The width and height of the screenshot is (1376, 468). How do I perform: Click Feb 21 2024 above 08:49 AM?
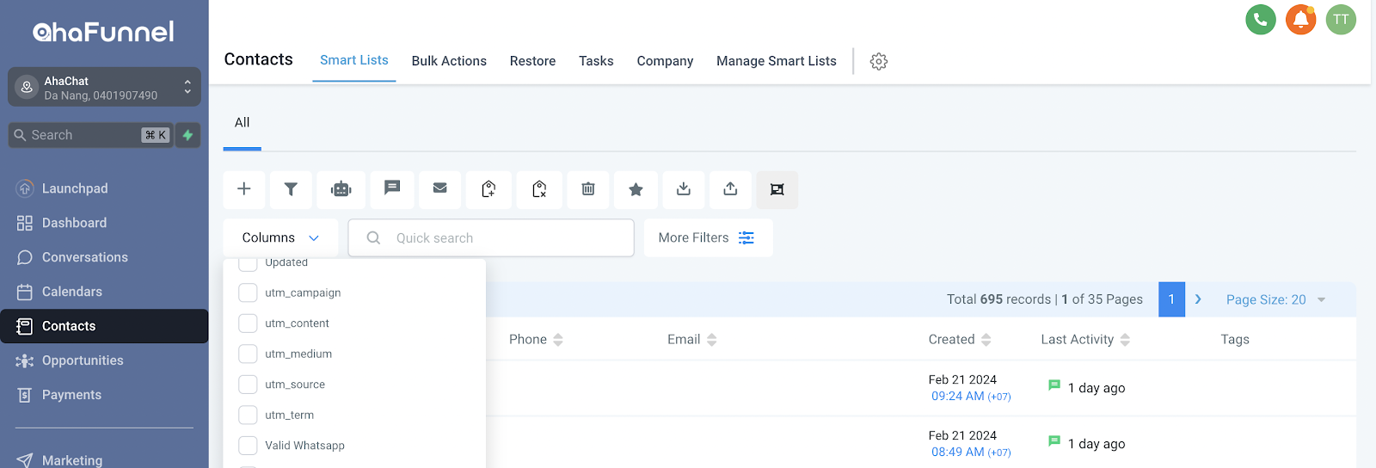(x=962, y=435)
